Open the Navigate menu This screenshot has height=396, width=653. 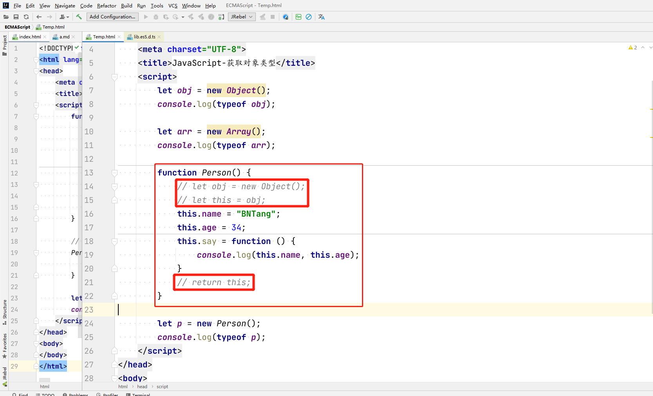65,5
